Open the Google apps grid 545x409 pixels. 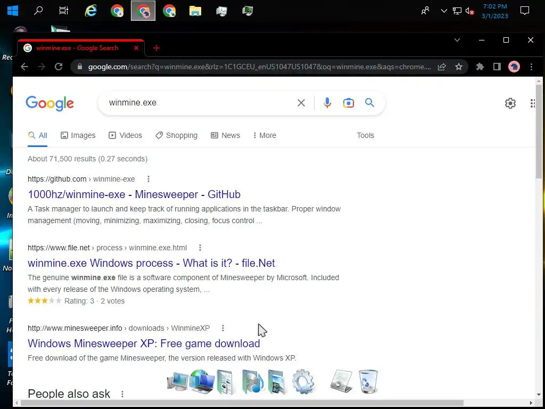coord(532,103)
